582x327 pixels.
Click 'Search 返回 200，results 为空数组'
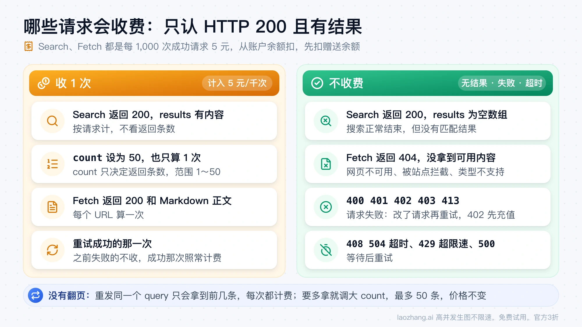(427, 115)
